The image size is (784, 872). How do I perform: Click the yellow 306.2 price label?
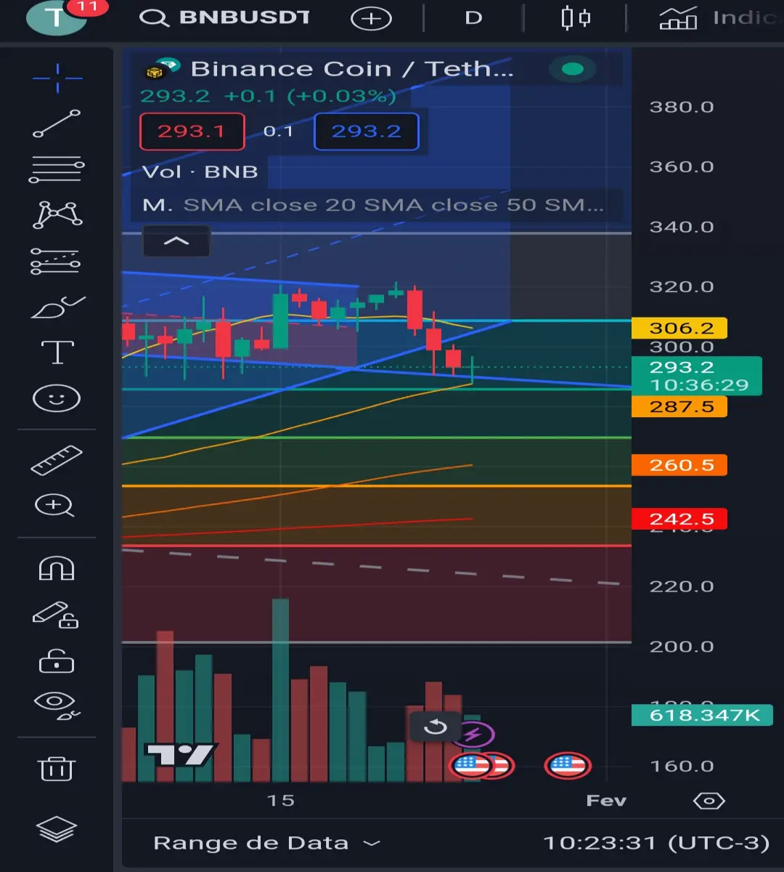click(x=679, y=328)
